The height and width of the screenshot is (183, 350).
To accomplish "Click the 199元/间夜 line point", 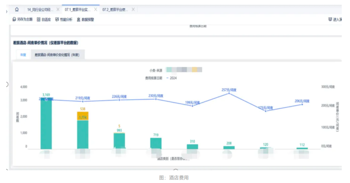I will pyautogui.click(x=192, y=106).
